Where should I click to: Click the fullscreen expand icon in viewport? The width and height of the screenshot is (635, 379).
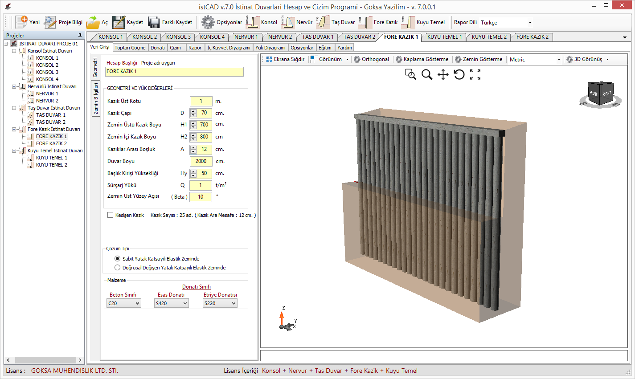point(475,74)
